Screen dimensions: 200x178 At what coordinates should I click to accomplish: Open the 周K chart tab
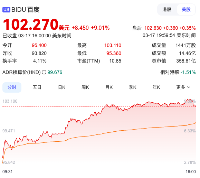85,87
